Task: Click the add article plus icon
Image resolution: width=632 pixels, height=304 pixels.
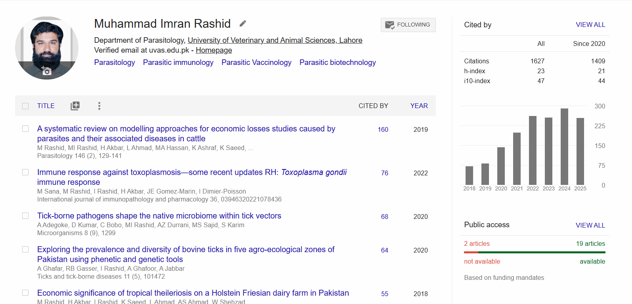Action: (75, 106)
